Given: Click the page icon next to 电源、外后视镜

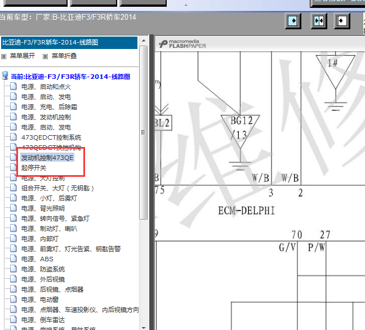Looking at the screenshot, I should click(x=14, y=279).
